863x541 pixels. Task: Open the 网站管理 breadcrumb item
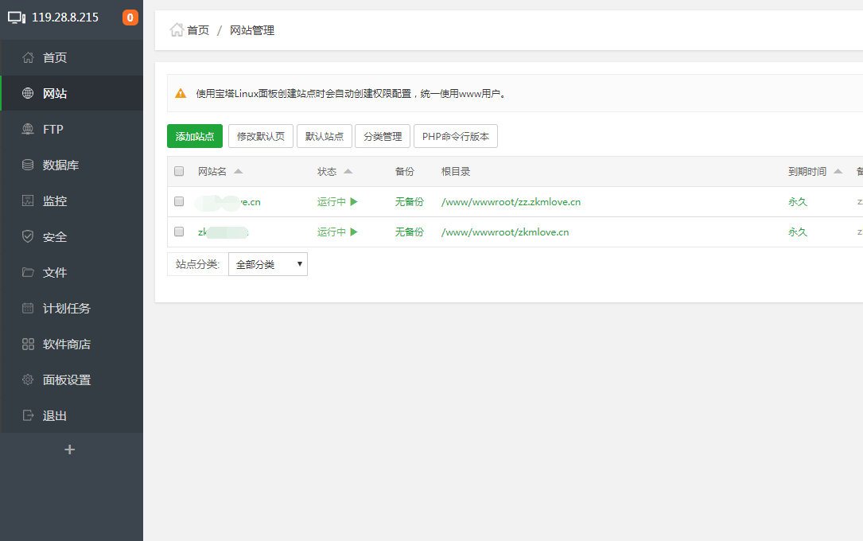(x=251, y=30)
